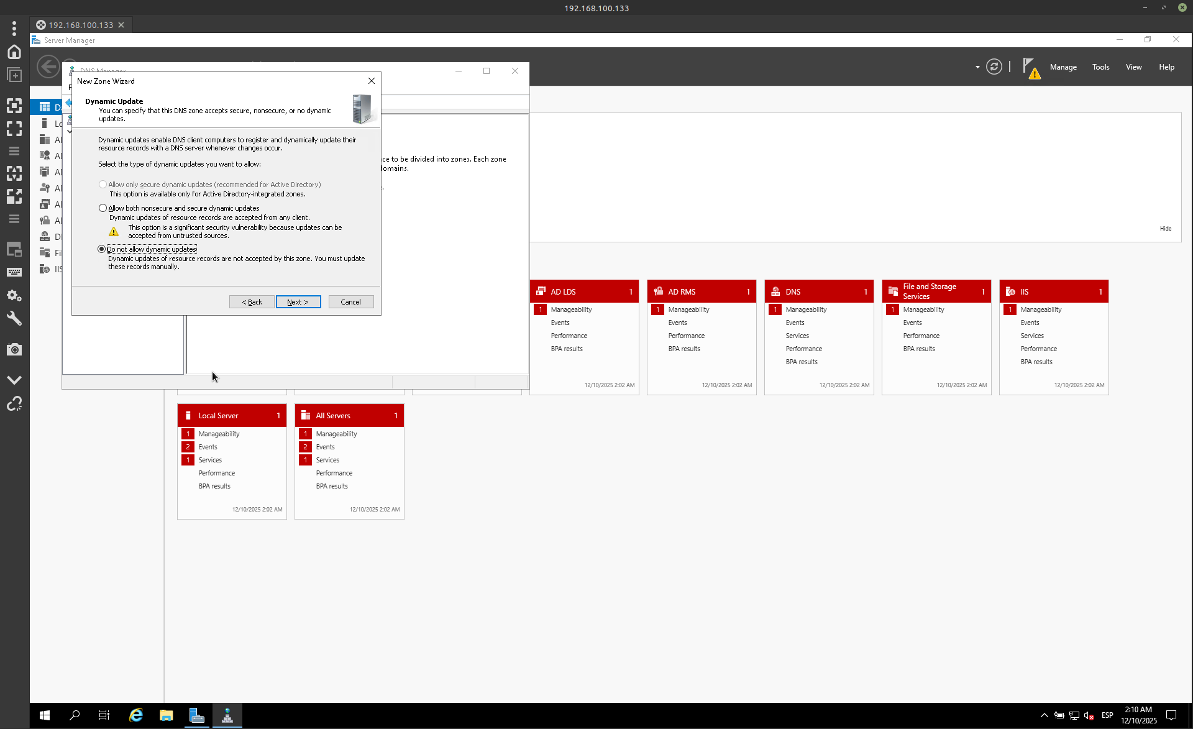Click the Server Manager refresh icon
Viewport: 1193px width, 729px height.
pyautogui.click(x=994, y=67)
